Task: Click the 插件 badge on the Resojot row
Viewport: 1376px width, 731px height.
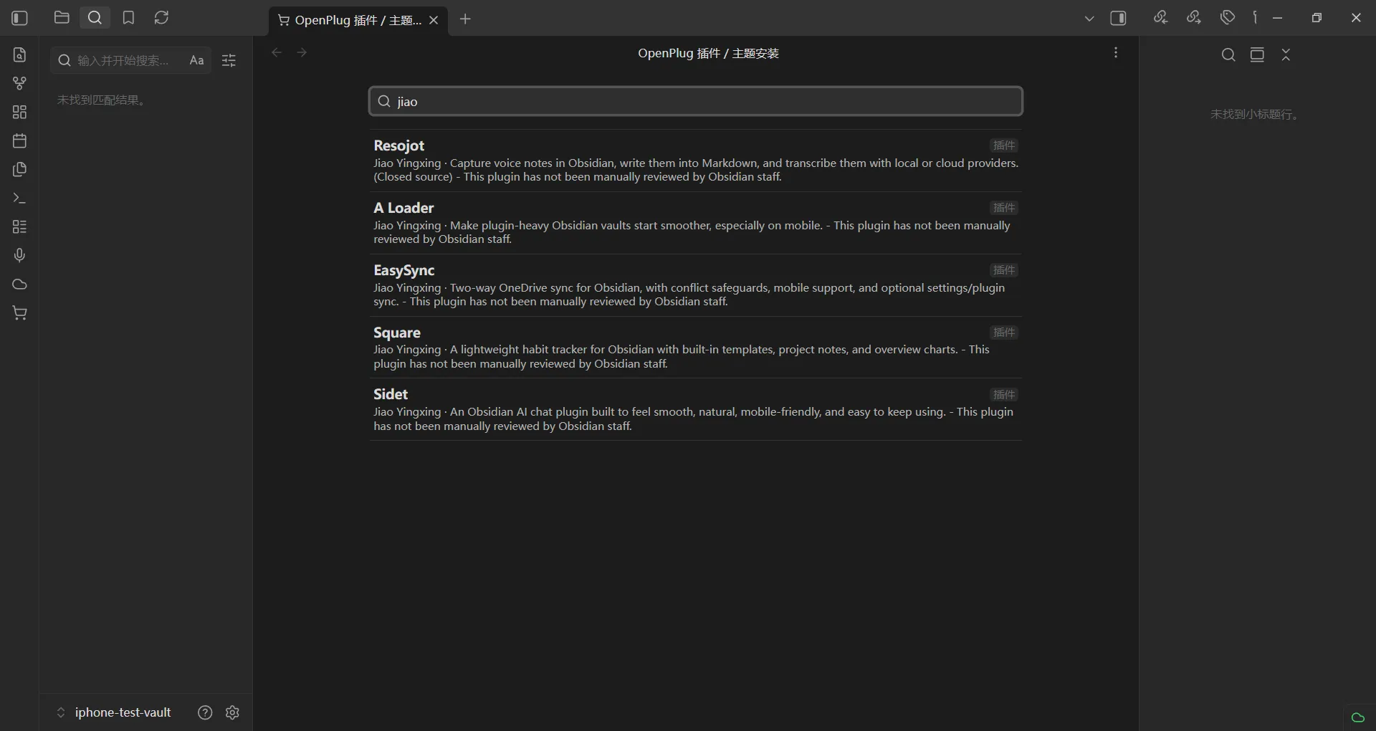Action: point(1004,145)
